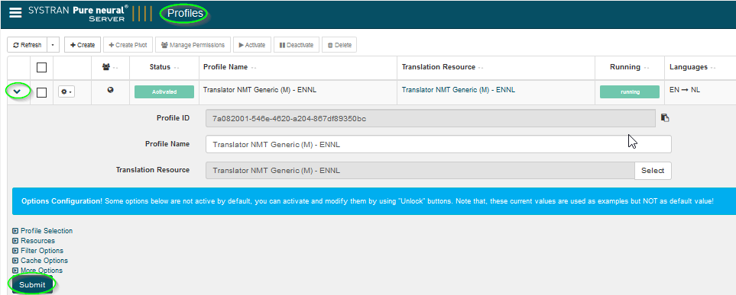Sort by Profile Name column

229,67
